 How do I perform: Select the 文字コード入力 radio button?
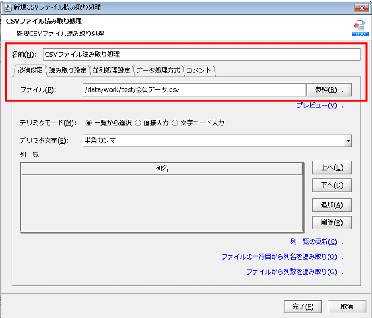(175, 123)
